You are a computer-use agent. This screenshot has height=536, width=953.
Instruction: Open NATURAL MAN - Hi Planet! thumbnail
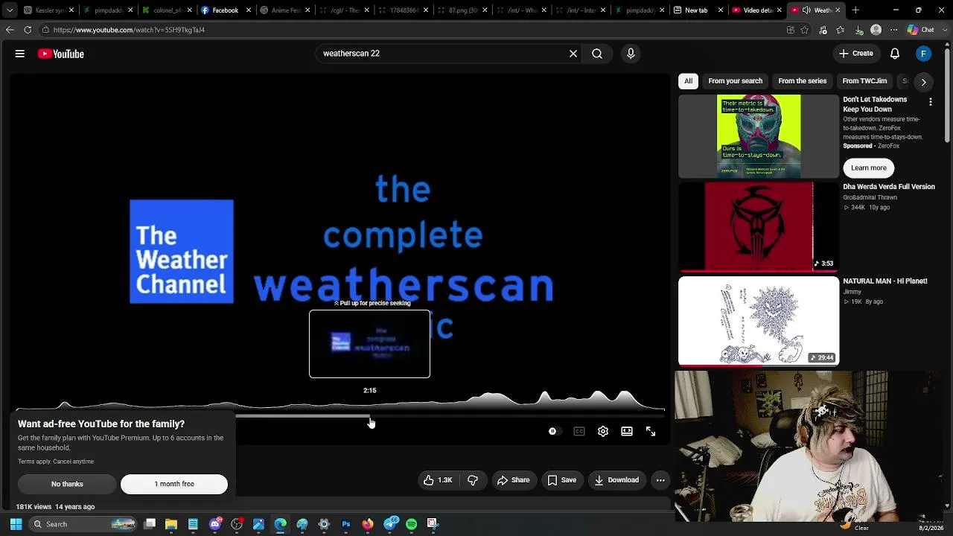(x=759, y=321)
